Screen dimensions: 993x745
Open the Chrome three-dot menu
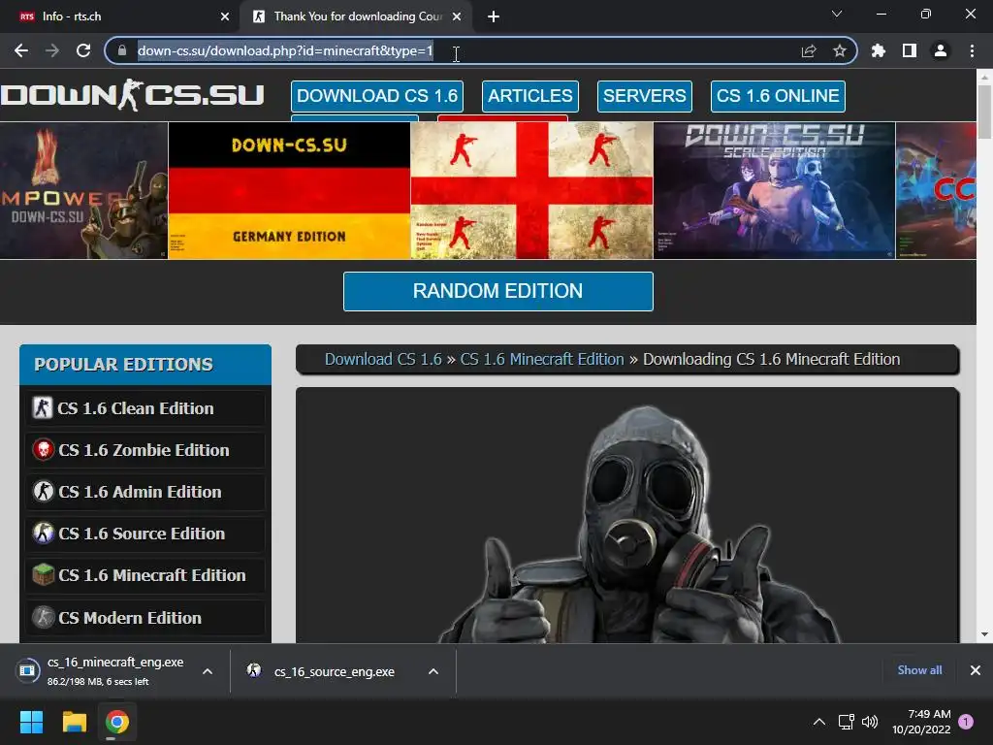[972, 50]
